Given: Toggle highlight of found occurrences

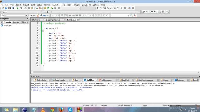Looking at the screenshot, I should (x=38, y=16).
